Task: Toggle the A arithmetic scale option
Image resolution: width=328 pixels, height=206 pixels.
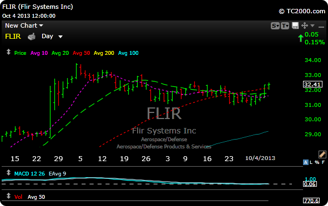Action: [x=306, y=162]
